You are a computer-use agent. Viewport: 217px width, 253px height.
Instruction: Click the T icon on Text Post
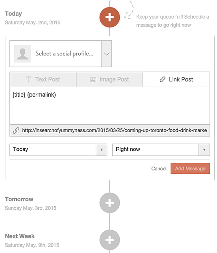[29, 79]
